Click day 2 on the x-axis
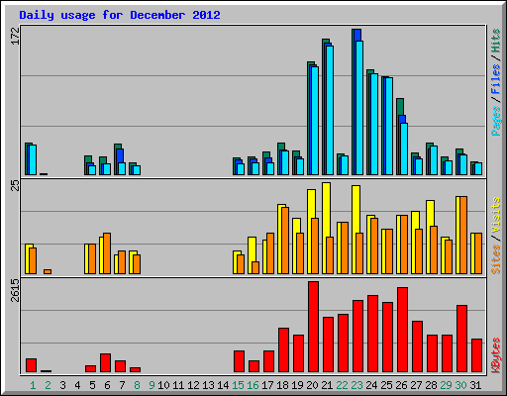 tap(48, 385)
